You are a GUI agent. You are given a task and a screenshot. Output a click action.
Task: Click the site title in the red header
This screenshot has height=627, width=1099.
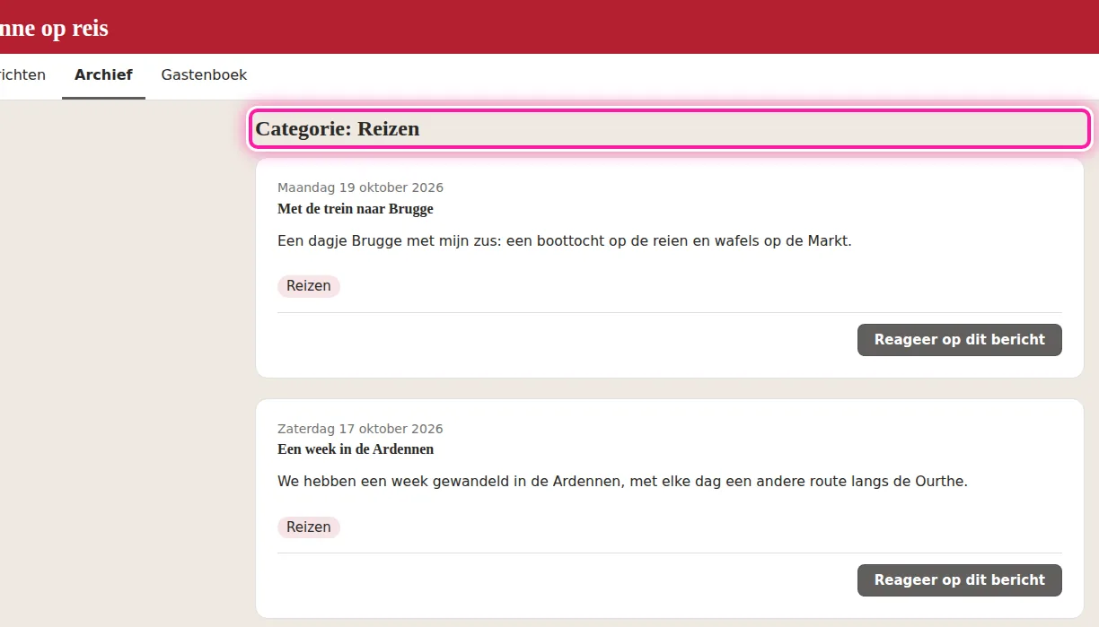pyautogui.click(x=52, y=28)
